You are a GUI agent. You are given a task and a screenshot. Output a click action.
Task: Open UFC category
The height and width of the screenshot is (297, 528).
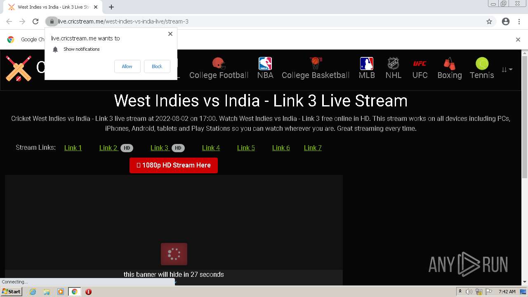tap(420, 68)
